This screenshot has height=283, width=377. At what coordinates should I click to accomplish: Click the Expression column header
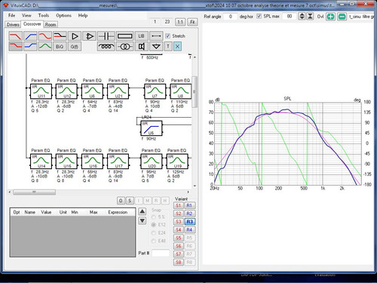(118, 212)
